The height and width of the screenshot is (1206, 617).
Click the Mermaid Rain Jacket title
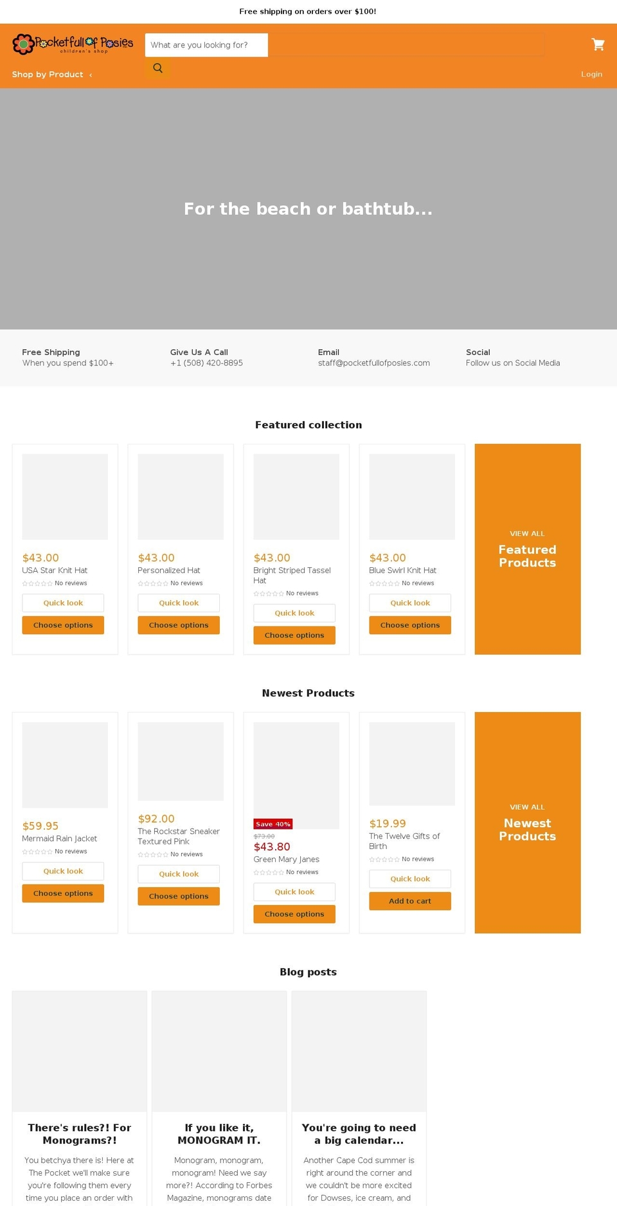tap(59, 839)
